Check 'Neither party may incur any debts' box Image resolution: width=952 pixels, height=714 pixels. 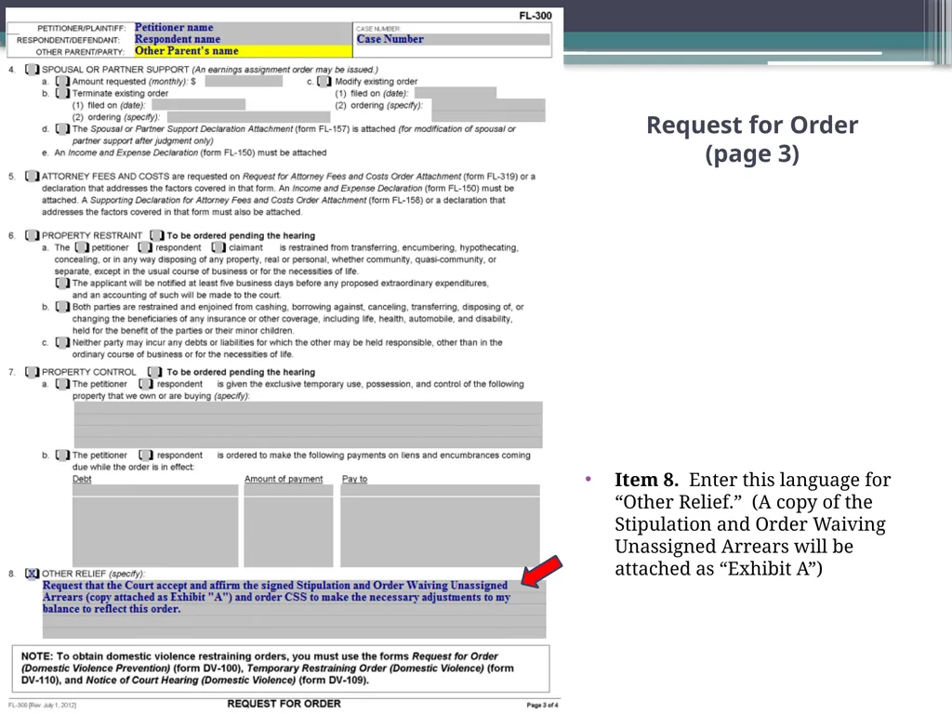62,342
